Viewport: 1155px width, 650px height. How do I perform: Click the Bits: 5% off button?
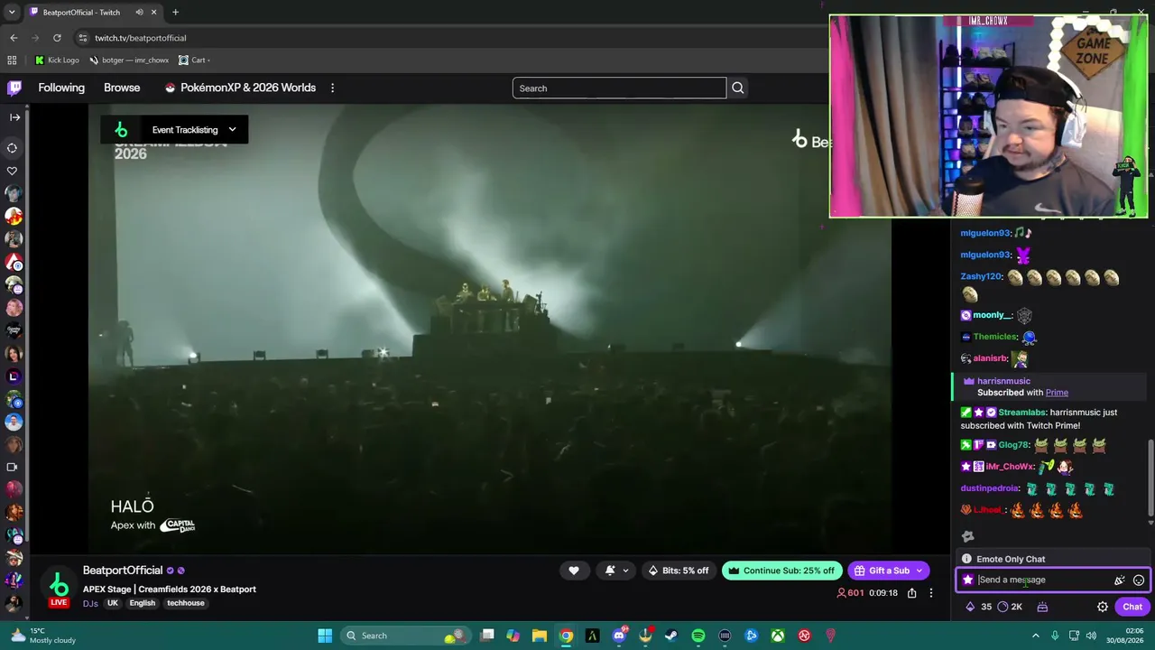pyautogui.click(x=679, y=571)
